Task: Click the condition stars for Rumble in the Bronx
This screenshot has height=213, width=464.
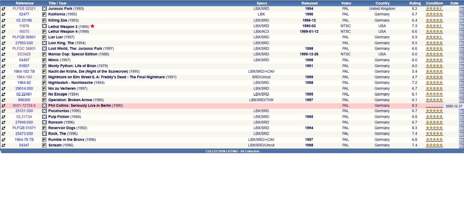Action: point(434,140)
